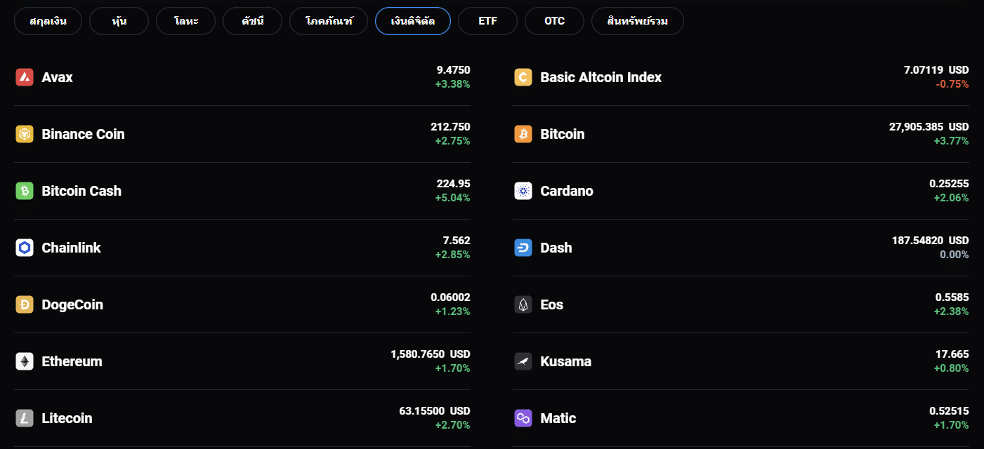Open the Basic Altcoin Index name
This screenshot has height=449, width=984.
click(x=601, y=77)
